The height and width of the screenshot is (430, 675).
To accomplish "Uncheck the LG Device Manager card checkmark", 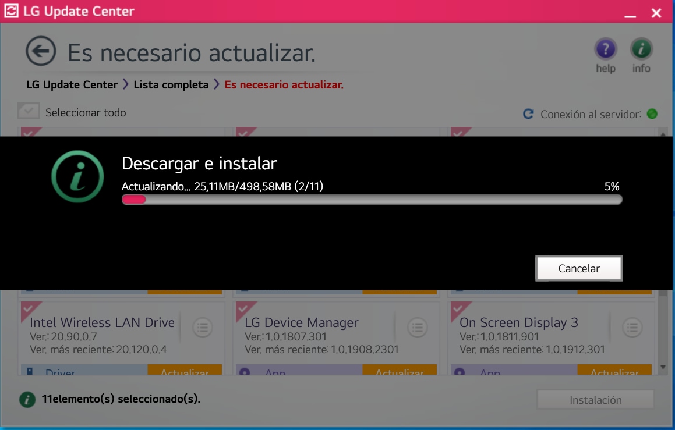I will click(243, 308).
